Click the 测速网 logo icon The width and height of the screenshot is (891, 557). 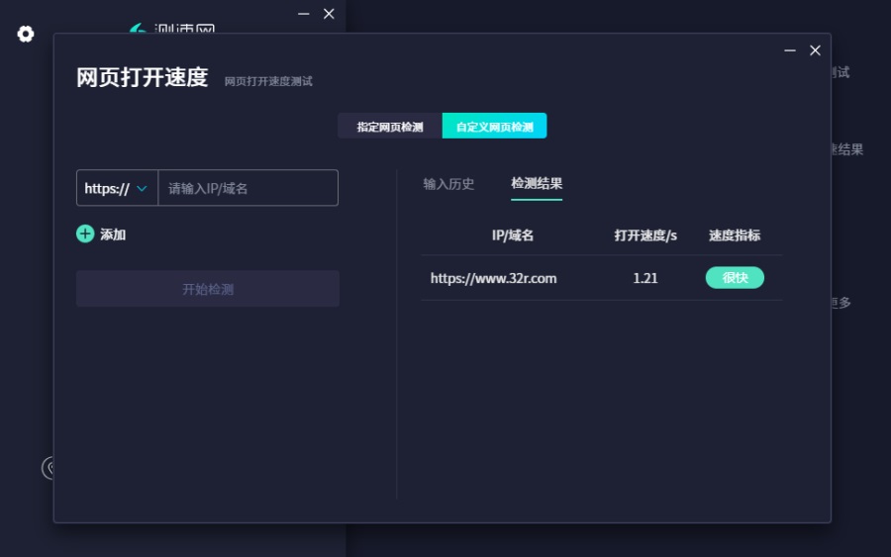(x=138, y=29)
